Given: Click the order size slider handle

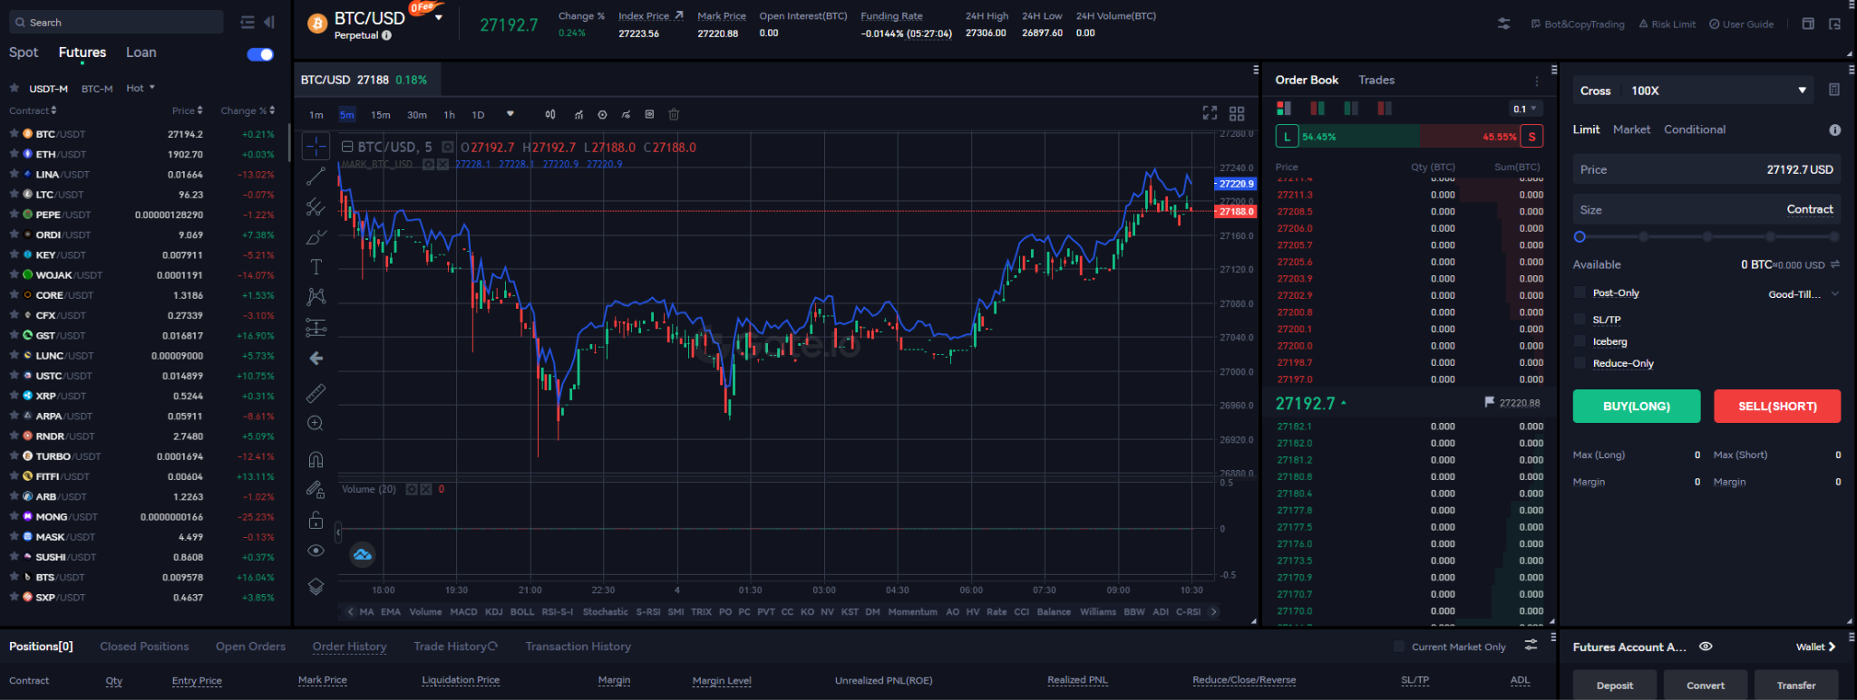Looking at the screenshot, I should 1580,236.
